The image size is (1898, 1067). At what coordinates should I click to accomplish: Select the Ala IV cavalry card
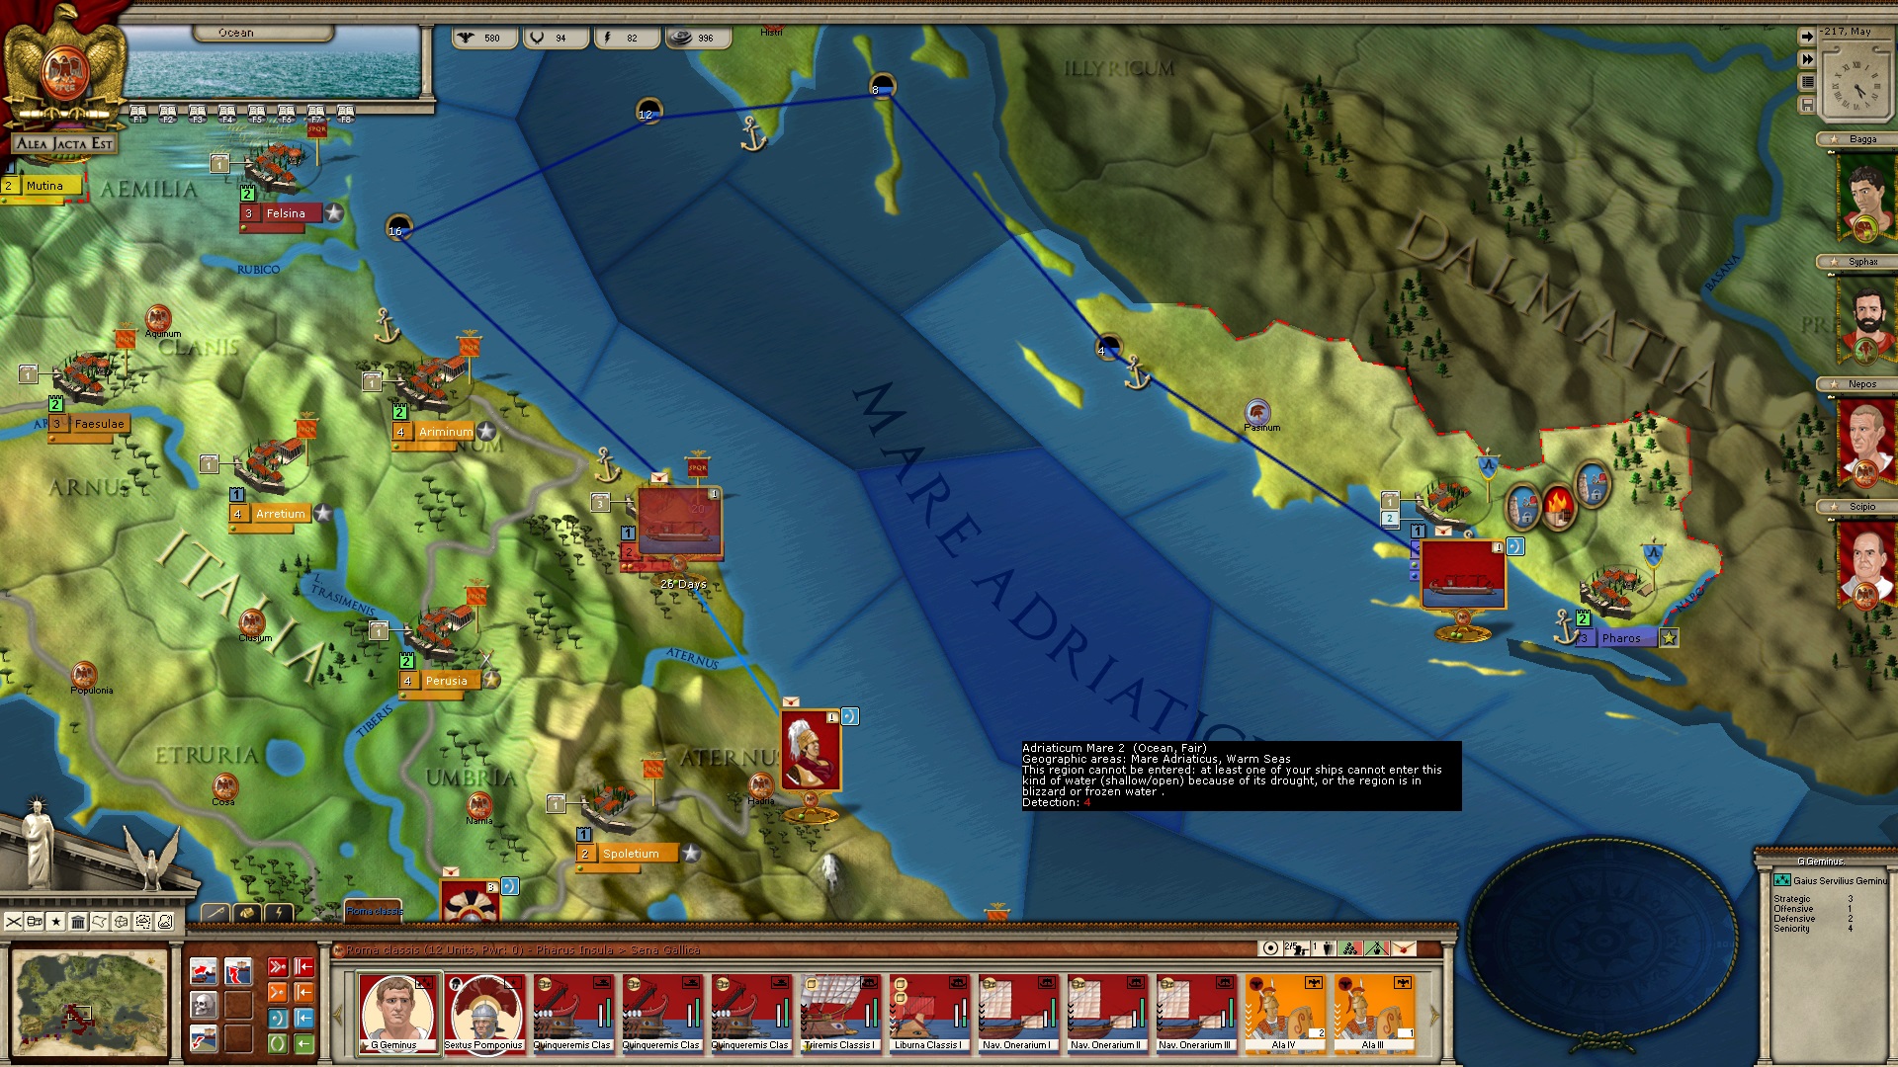pyautogui.click(x=1284, y=1014)
